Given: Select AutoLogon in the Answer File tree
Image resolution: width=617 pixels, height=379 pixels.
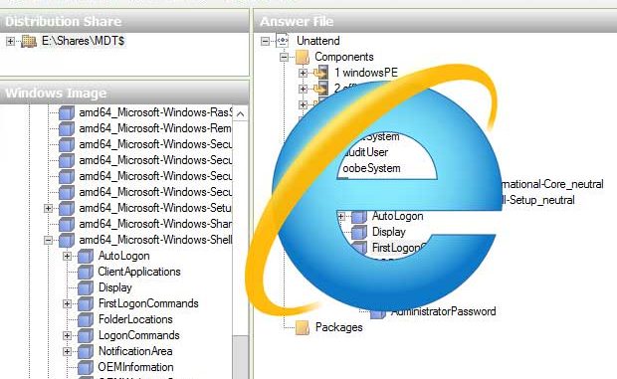Looking at the screenshot, I should [398, 216].
